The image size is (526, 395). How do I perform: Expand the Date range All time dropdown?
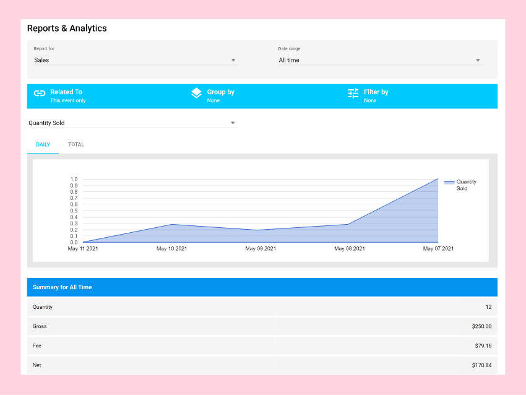click(379, 60)
